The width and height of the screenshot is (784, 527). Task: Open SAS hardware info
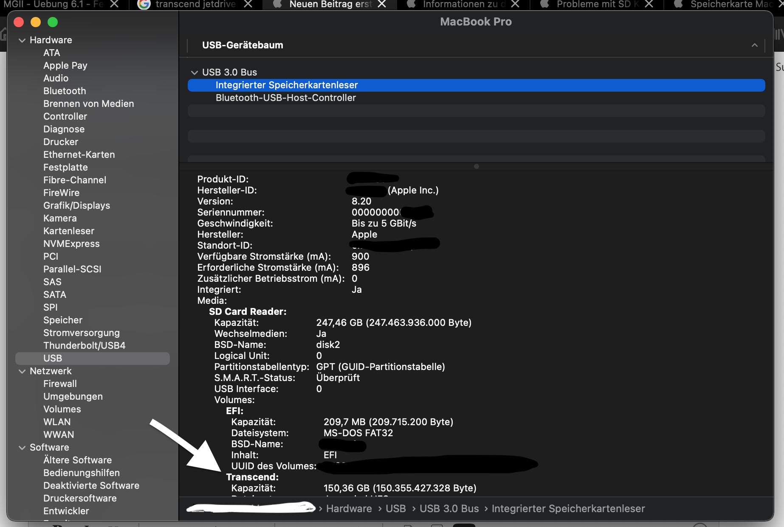coord(52,282)
